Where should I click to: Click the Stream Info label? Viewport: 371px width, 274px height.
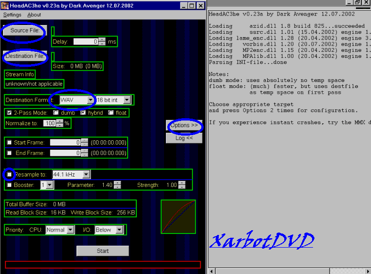[x=20, y=74]
